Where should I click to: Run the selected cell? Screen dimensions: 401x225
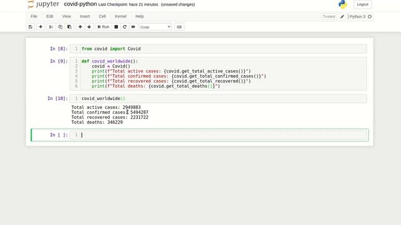click(x=103, y=27)
